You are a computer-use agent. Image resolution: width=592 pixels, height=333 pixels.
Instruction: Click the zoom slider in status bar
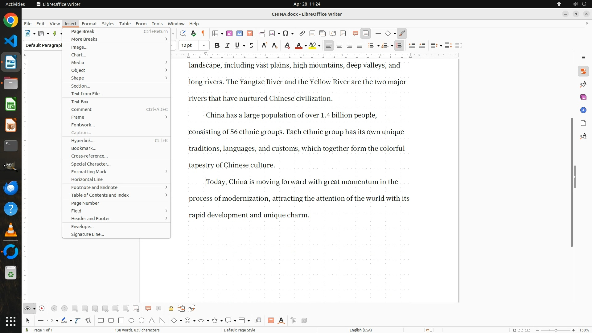(556, 330)
